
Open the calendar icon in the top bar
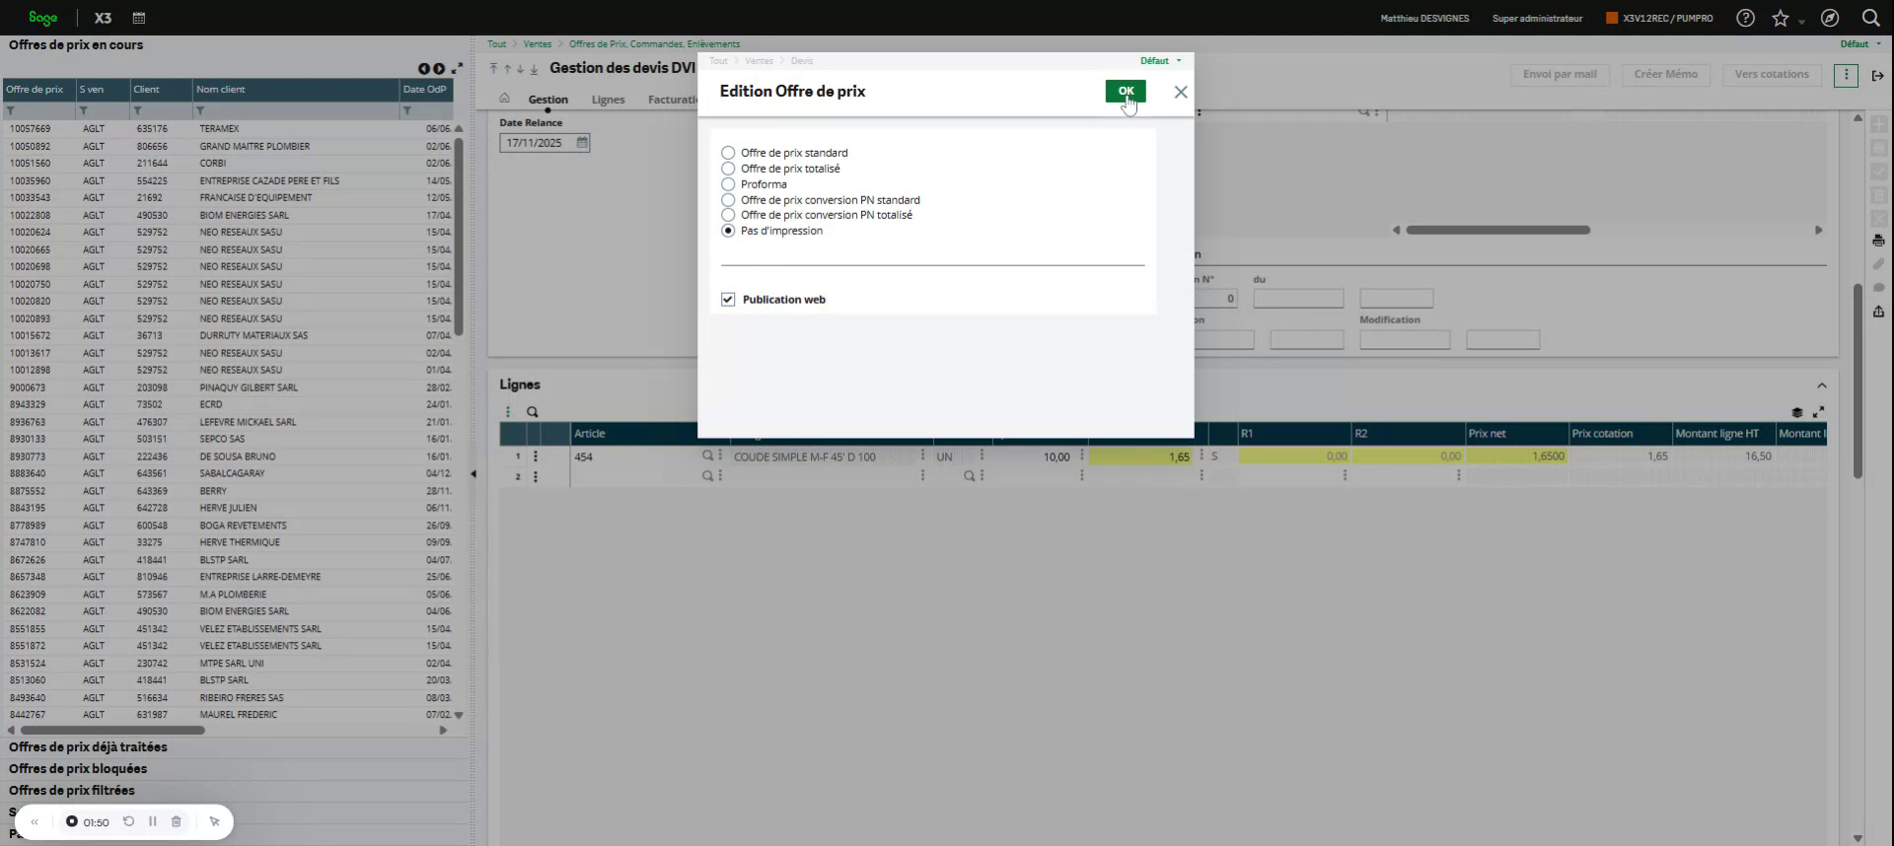pyautogui.click(x=139, y=18)
